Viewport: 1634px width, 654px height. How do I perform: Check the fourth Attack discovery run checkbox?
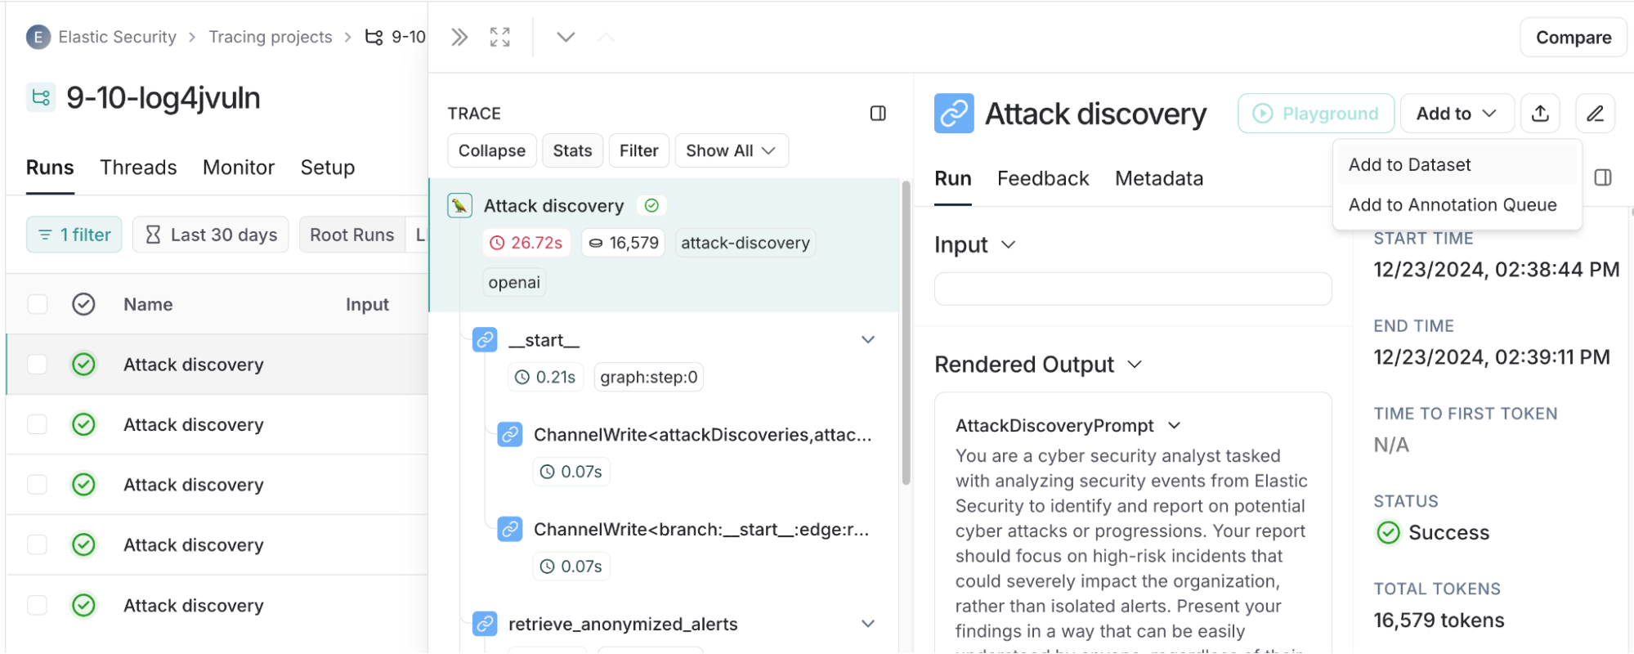pyautogui.click(x=38, y=544)
